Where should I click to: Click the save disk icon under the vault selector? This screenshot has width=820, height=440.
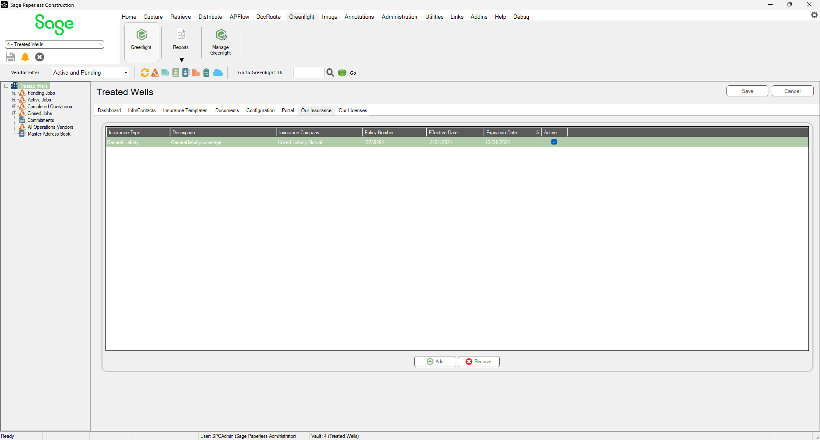11,57
